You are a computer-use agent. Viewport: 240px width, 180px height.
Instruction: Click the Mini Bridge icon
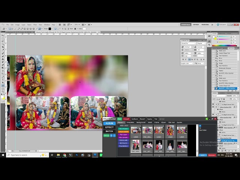[x=64, y=25]
